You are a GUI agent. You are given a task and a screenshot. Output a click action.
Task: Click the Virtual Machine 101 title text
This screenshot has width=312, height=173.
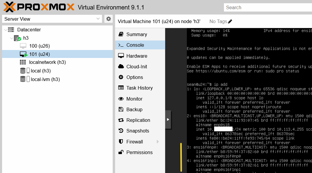point(159,21)
